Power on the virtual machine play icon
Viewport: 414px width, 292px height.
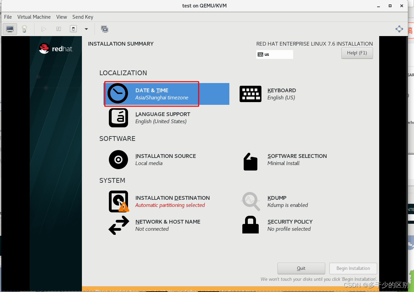(x=44, y=29)
